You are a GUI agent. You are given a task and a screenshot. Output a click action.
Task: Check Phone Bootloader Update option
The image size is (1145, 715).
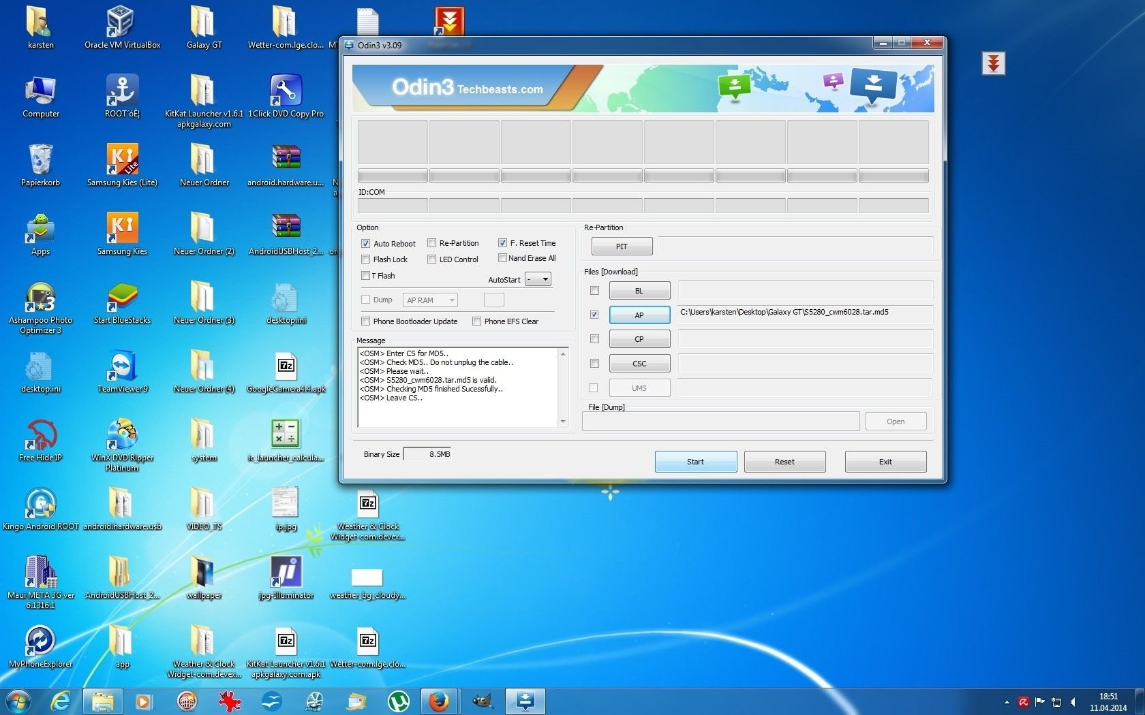pyautogui.click(x=365, y=321)
